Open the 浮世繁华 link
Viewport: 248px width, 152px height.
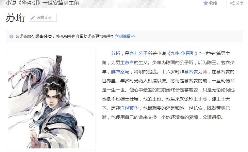(x=129, y=108)
